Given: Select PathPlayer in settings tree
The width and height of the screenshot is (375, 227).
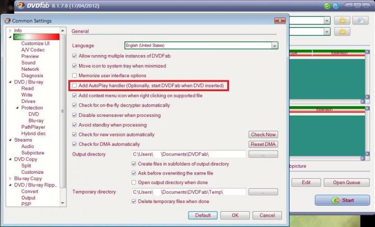Looking at the screenshot, I should coord(33,127).
